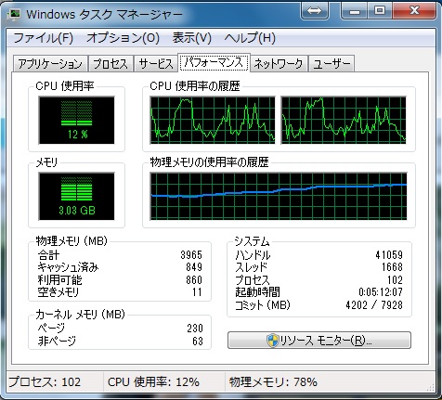The image size is (442, 400).
Task: Click the キャッシュ済み label
Action: click(x=68, y=267)
